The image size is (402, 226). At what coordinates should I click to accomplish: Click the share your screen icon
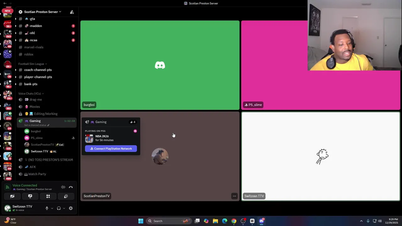[30, 196]
